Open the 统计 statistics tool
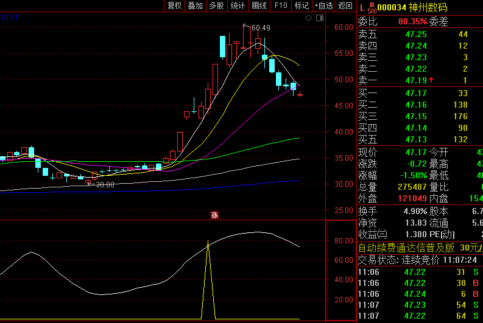Screen dimensions: 483x323 238,6
